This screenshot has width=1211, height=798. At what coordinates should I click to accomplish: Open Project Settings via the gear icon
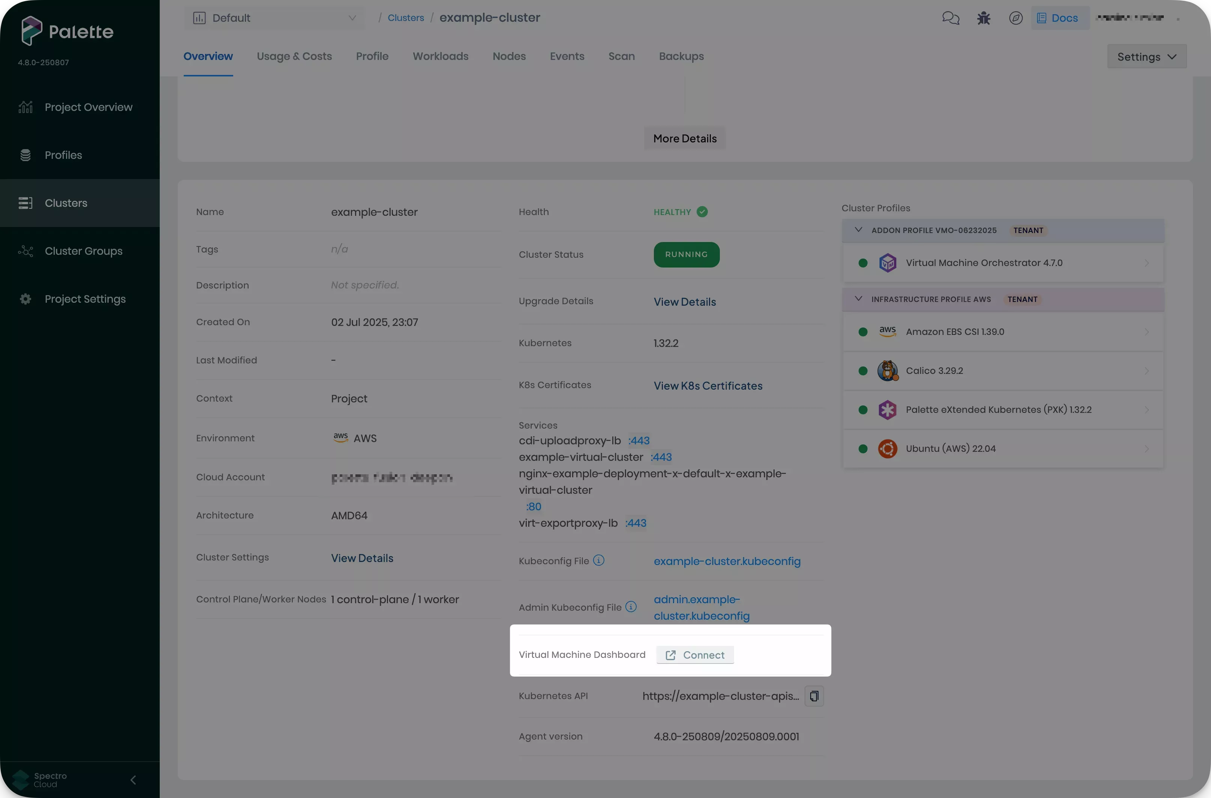click(25, 299)
